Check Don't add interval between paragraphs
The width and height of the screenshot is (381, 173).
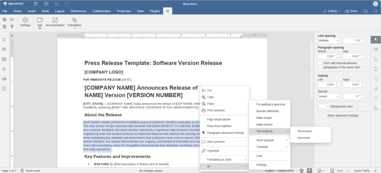320,63
